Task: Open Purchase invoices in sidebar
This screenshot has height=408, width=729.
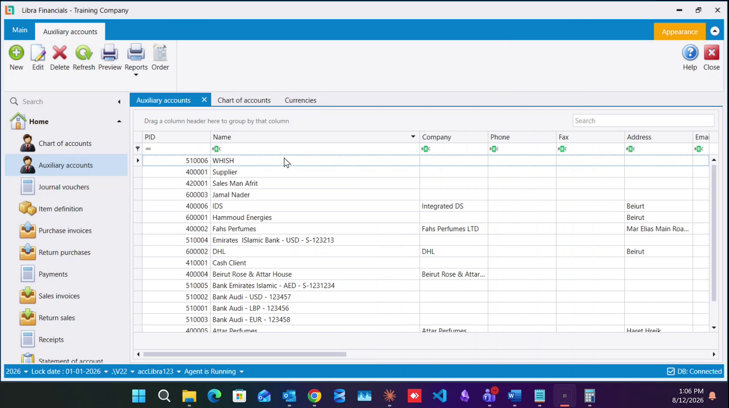Action: [65, 230]
